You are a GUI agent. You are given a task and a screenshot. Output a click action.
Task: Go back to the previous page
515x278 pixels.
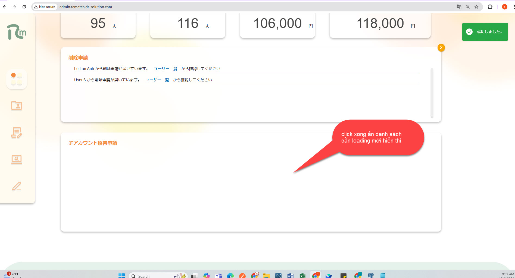pos(5,7)
